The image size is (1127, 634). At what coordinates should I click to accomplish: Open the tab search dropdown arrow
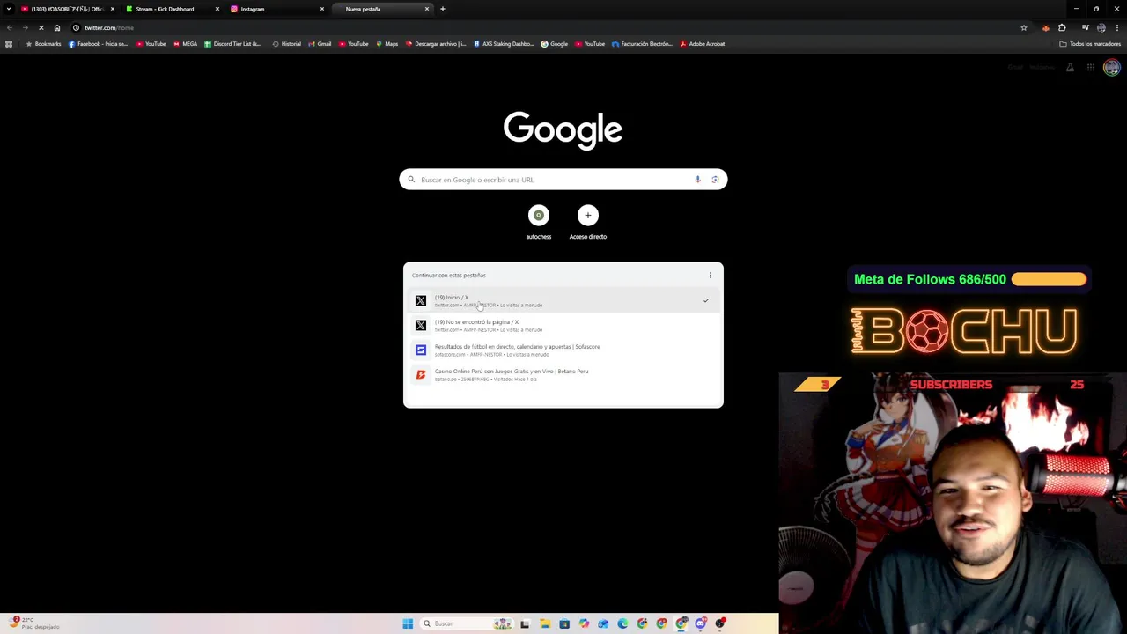[9, 9]
